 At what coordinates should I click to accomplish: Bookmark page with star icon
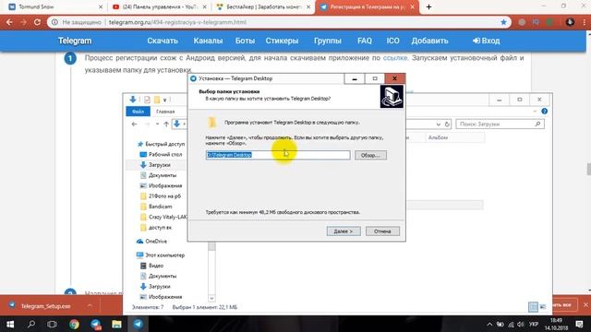tap(503, 22)
